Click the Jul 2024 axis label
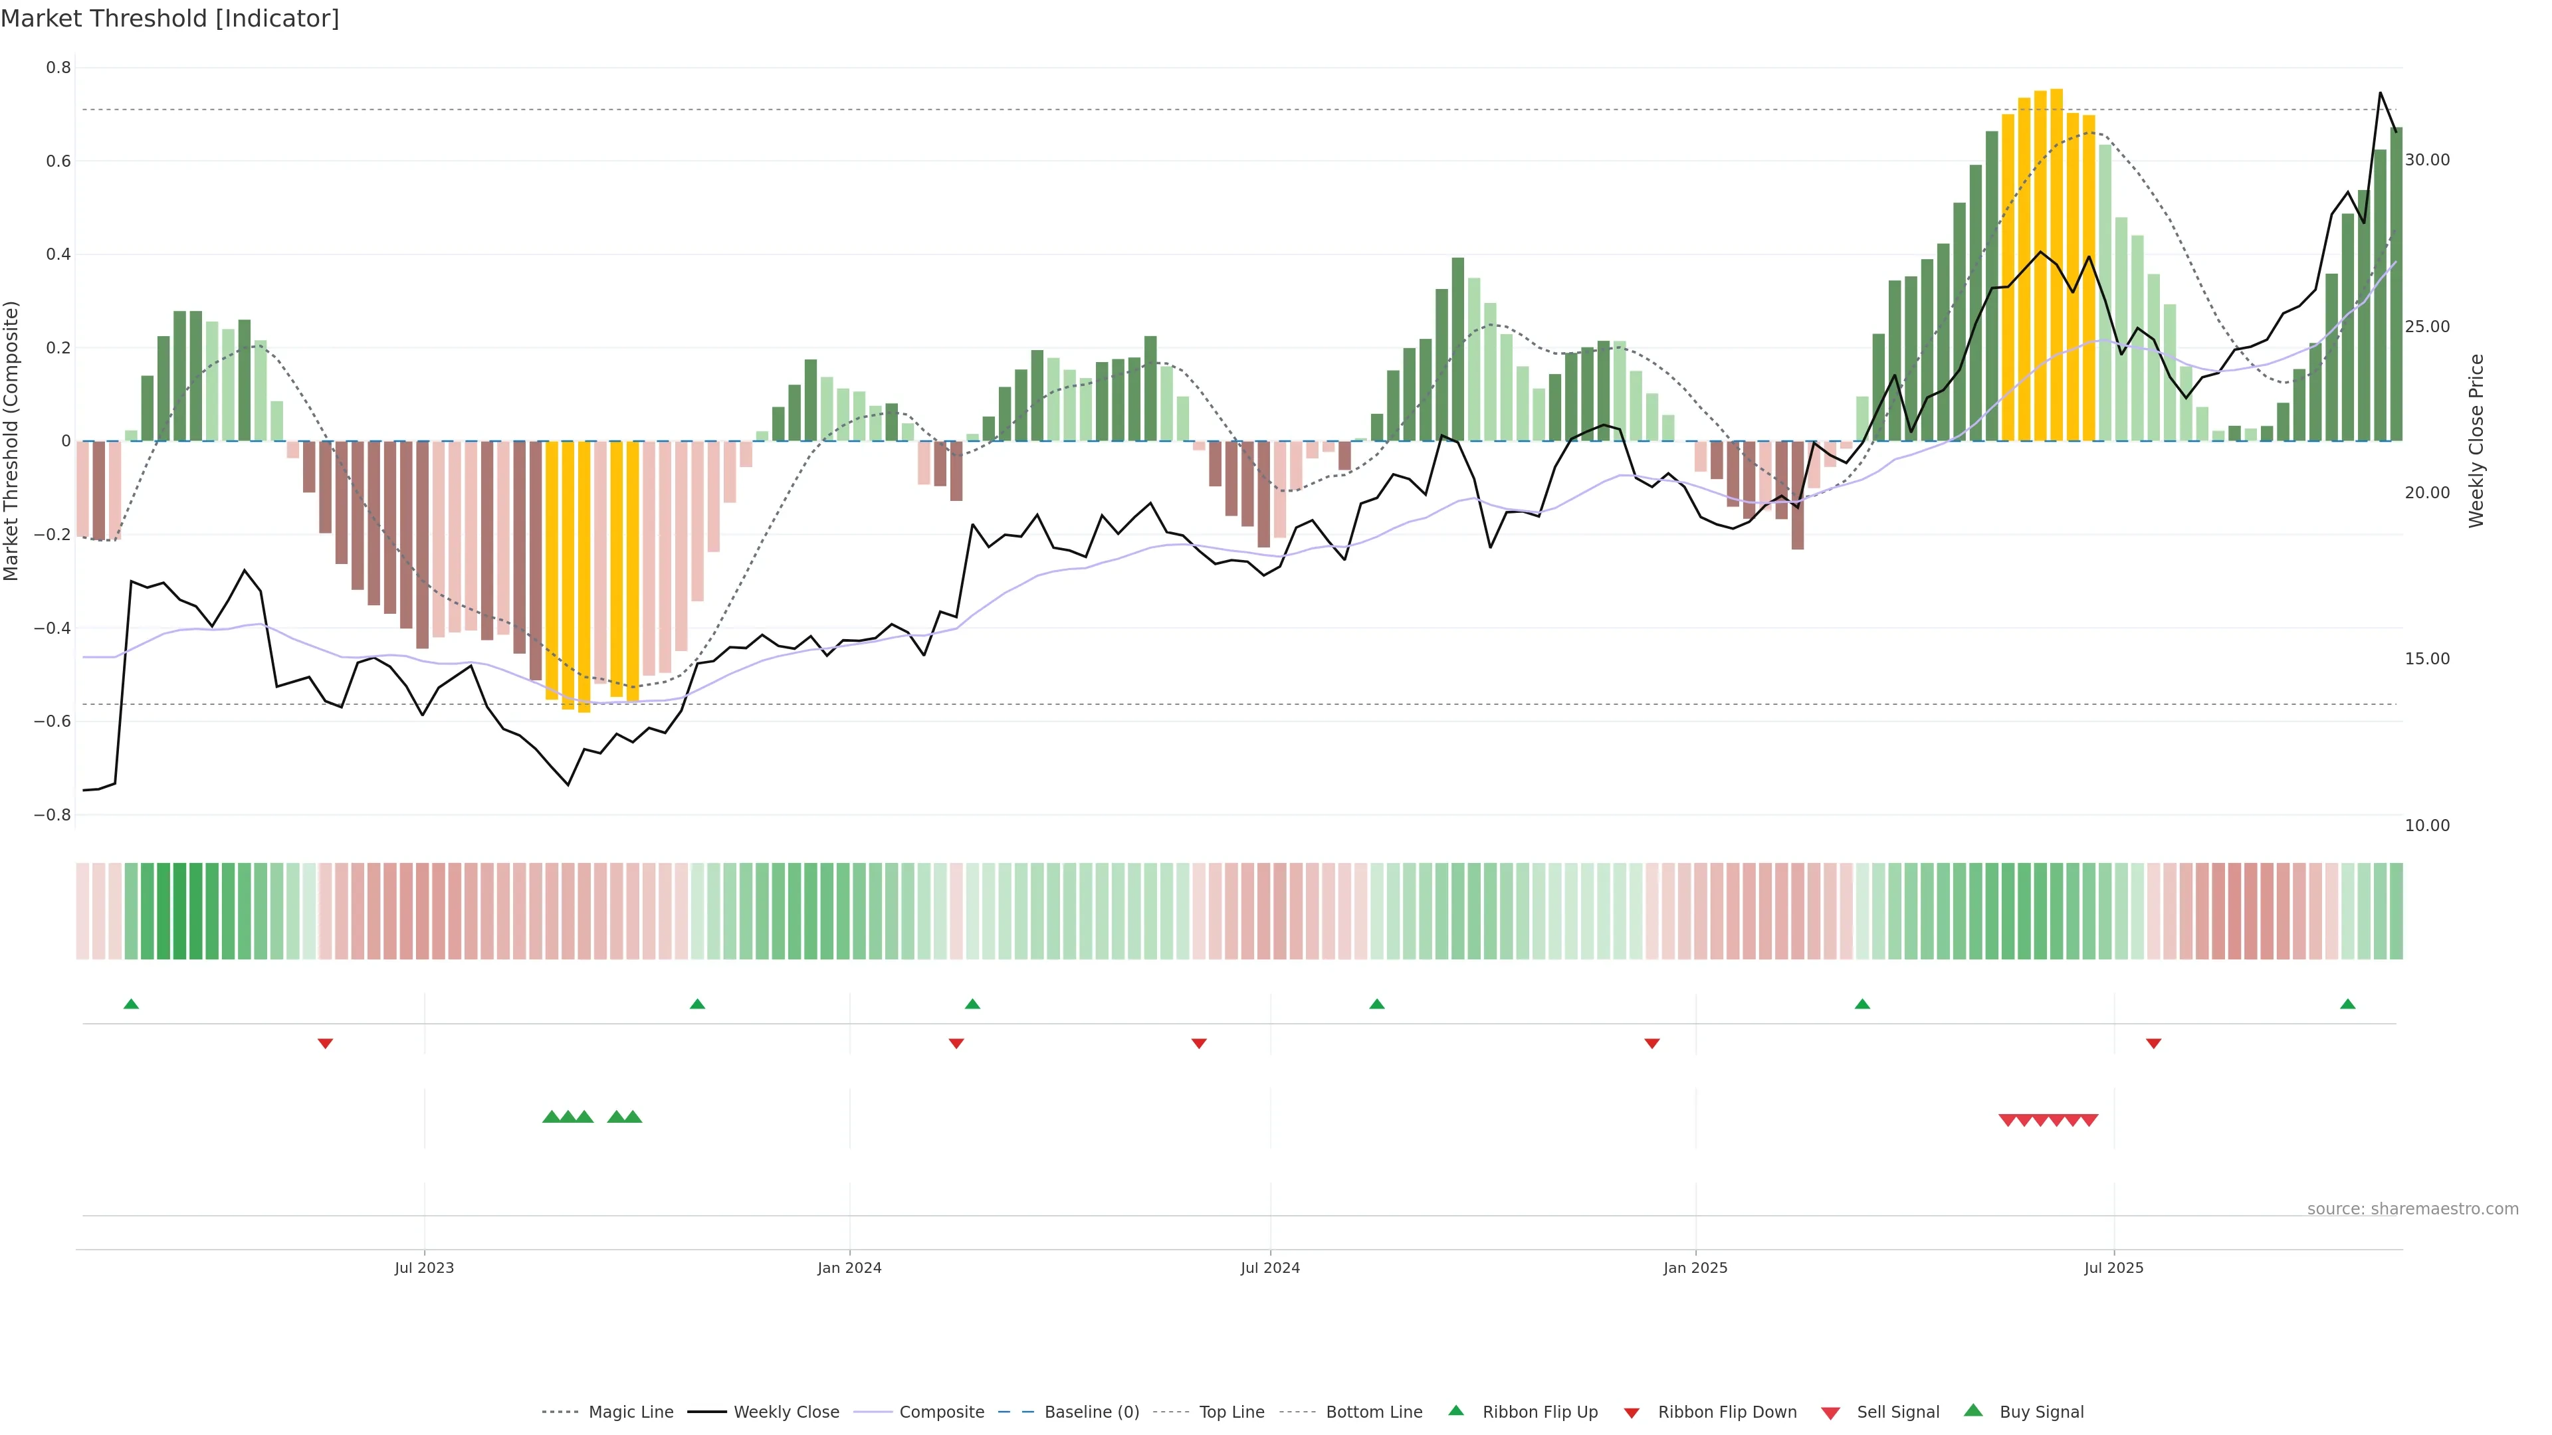 [1270, 1268]
